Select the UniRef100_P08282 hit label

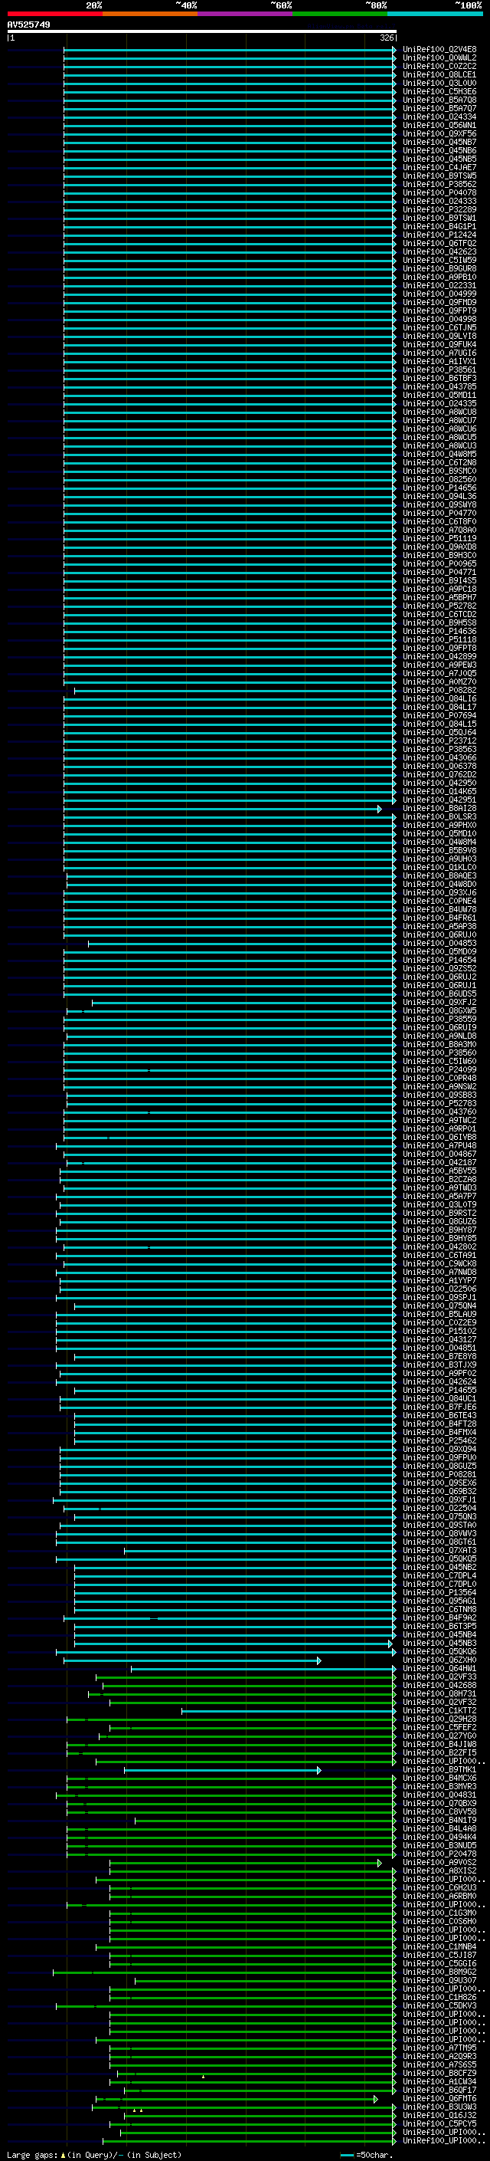click(x=439, y=691)
